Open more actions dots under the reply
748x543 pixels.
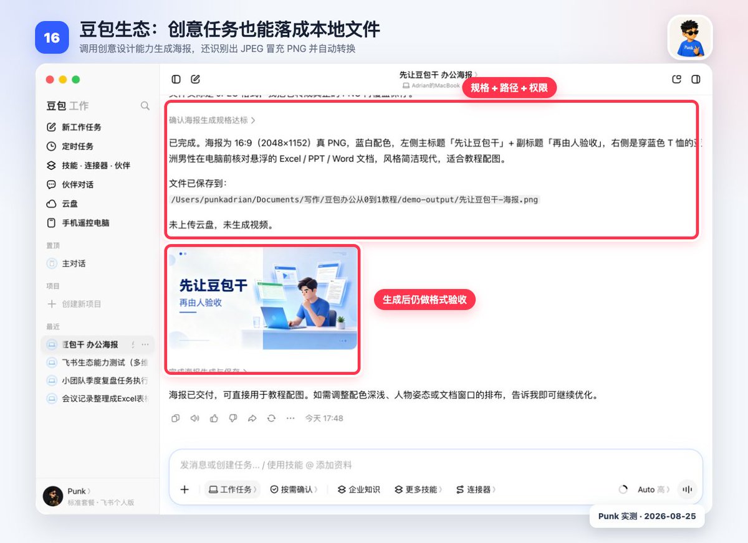(290, 418)
